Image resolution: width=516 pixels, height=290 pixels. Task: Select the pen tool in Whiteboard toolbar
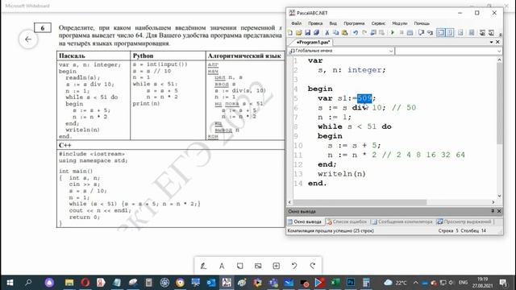point(203,266)
